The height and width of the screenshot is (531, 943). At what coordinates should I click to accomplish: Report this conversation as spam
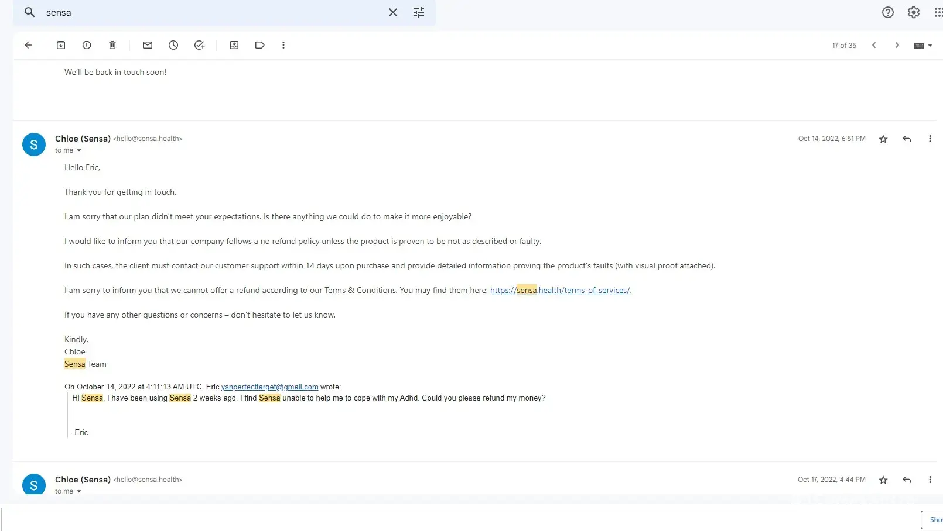[87, 45]
